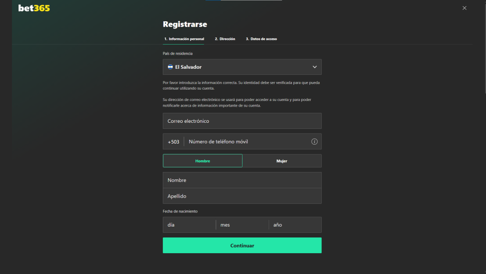Image resolution: width=486 pixels, height=274 pixels.
Task: Click the Fecha de nacimiento label
Action: 180,211
